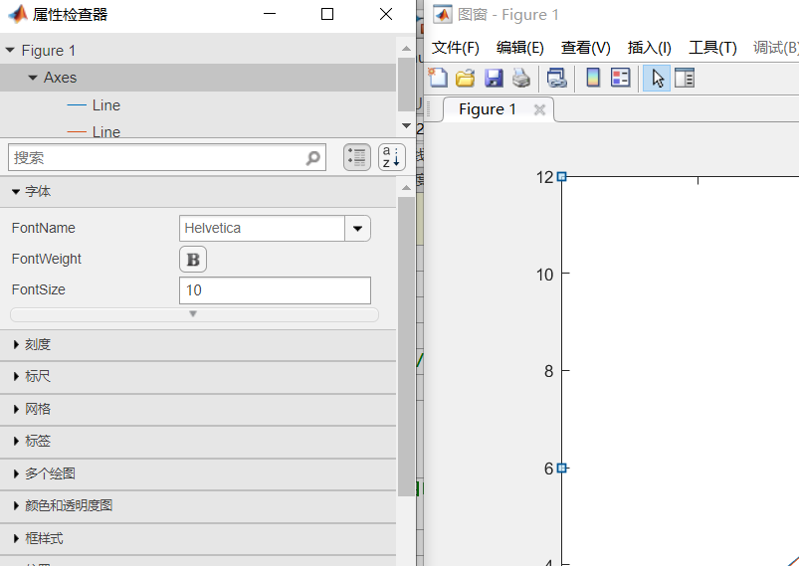This screenshot has width=799, height=566.
Task: Select the blue Line tree item
Action: (106, 105)
